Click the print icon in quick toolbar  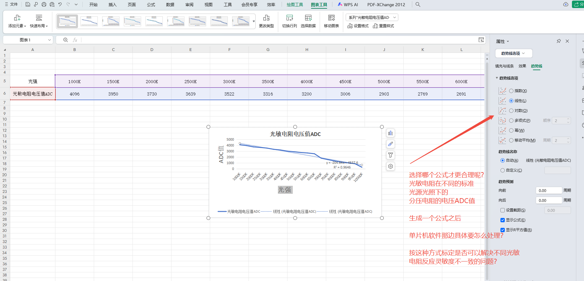click(x=44, y=4)
